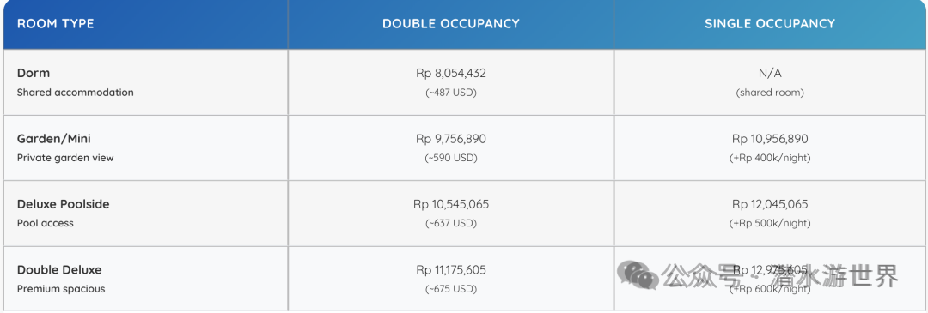The height and width of the screenshot is (313, 928).
Task: Click the Premium spacious description text
Action: [61, 289]
